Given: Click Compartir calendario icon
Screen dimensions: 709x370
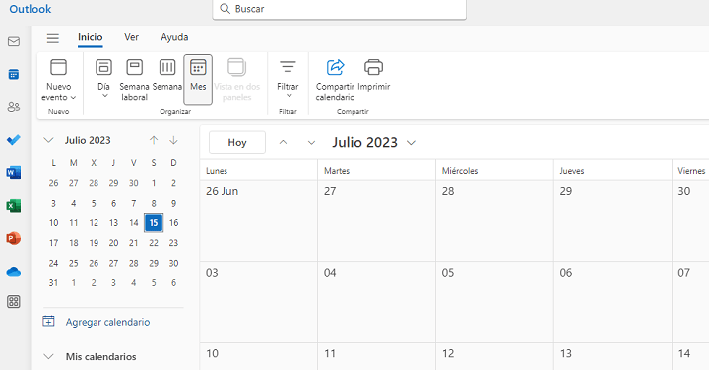Looking at the screenshot, I should pos(335,67).
